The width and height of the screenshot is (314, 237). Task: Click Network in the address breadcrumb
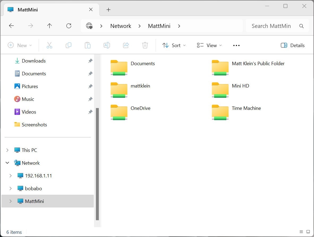[121, 26]
